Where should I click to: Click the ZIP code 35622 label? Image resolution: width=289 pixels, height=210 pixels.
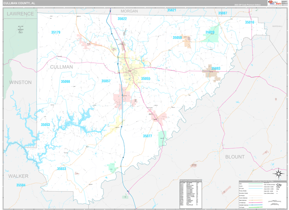click(122, 19)
